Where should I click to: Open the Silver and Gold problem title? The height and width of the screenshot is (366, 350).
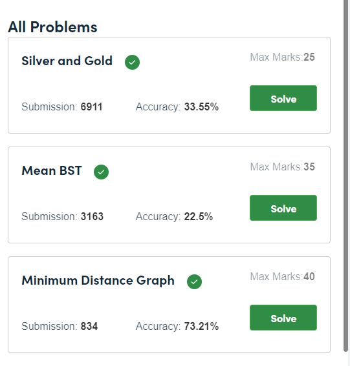click(67, 61)
